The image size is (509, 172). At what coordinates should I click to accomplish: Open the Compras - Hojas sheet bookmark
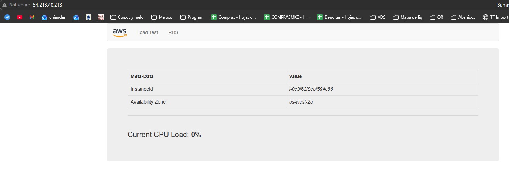pos(234,17)
